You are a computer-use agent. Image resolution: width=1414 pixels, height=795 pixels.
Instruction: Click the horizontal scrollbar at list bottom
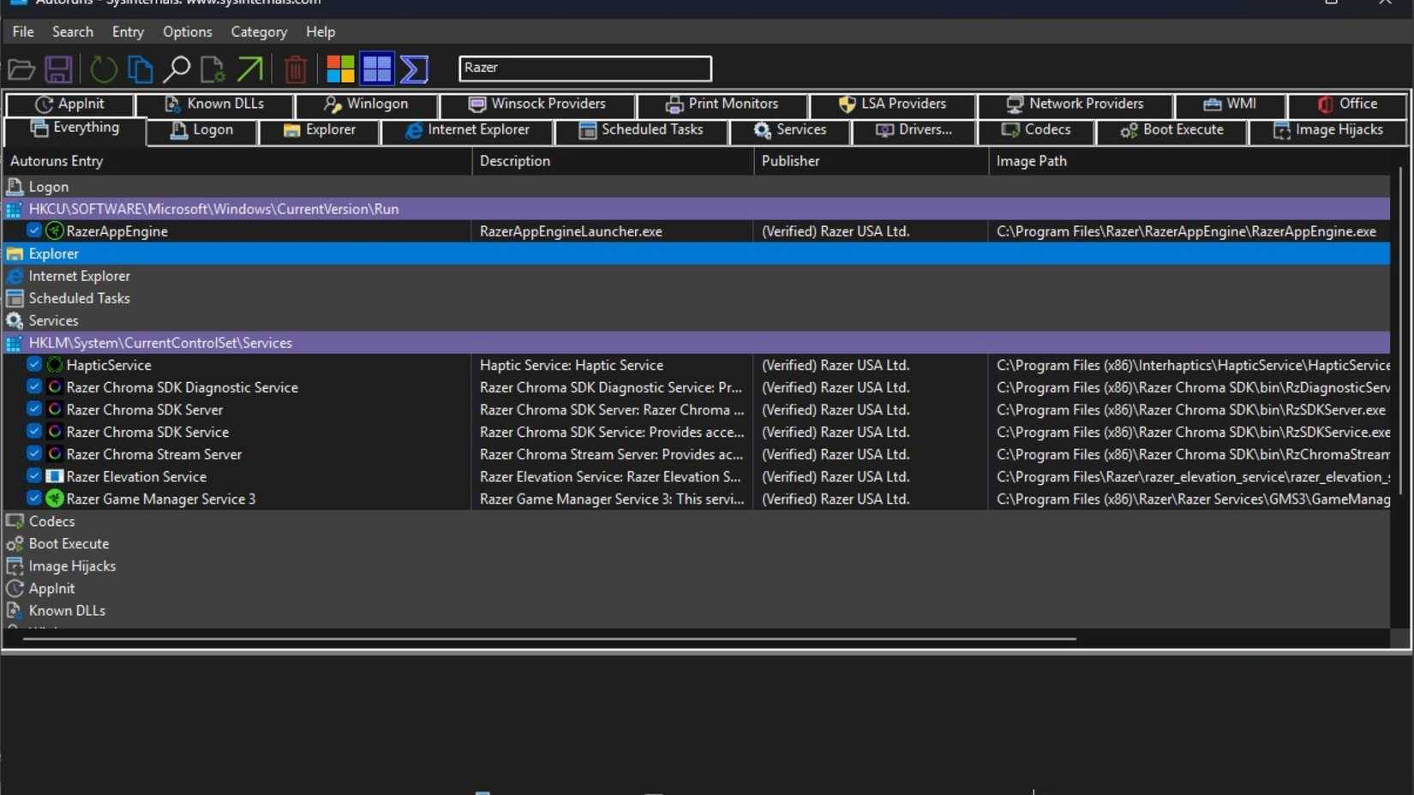pyautogui.click(x=548, y=638)
